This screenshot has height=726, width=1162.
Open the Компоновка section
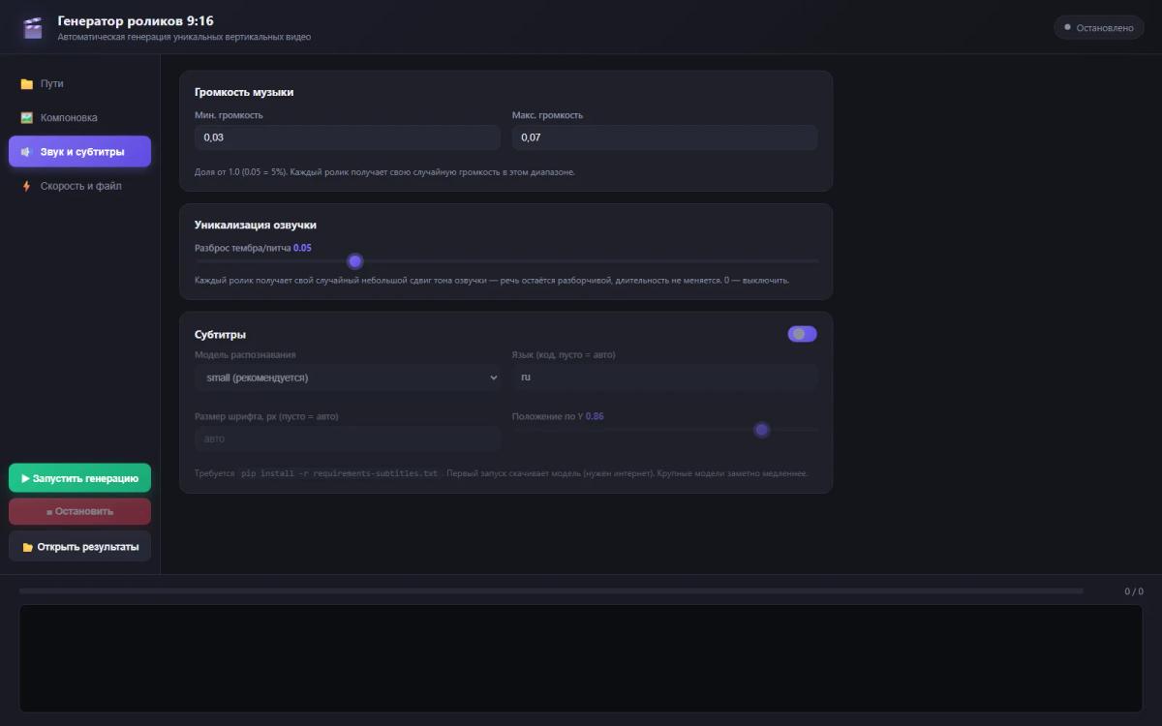[79, 118]
